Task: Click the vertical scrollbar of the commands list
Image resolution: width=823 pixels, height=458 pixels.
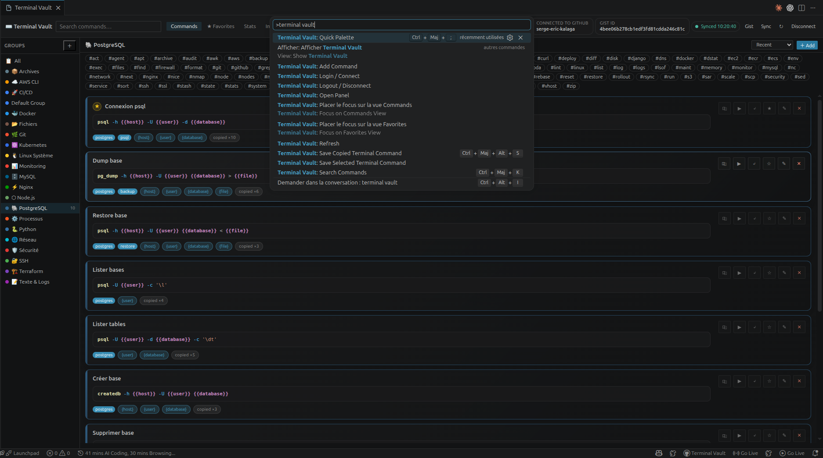Action: pos(819,206)
